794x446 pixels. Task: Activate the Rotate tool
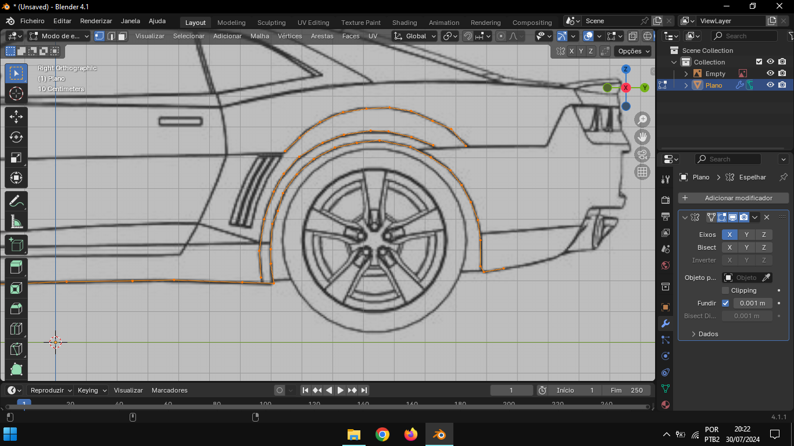click(x=16, y=137)
